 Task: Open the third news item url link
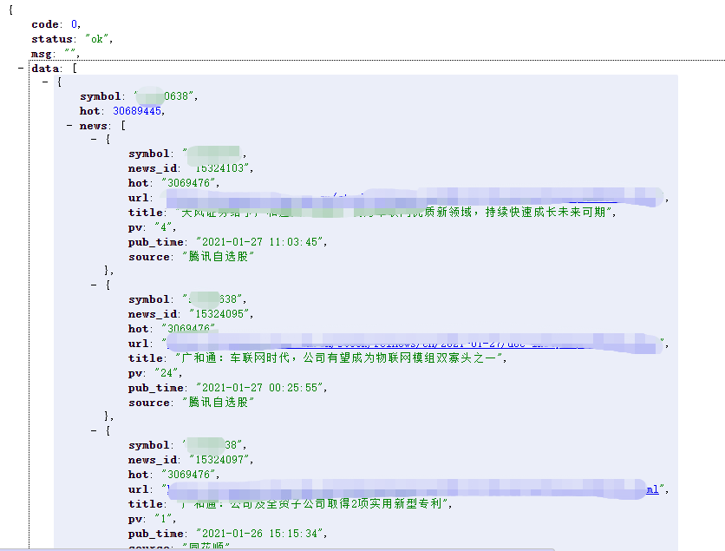tap(390, 489)
